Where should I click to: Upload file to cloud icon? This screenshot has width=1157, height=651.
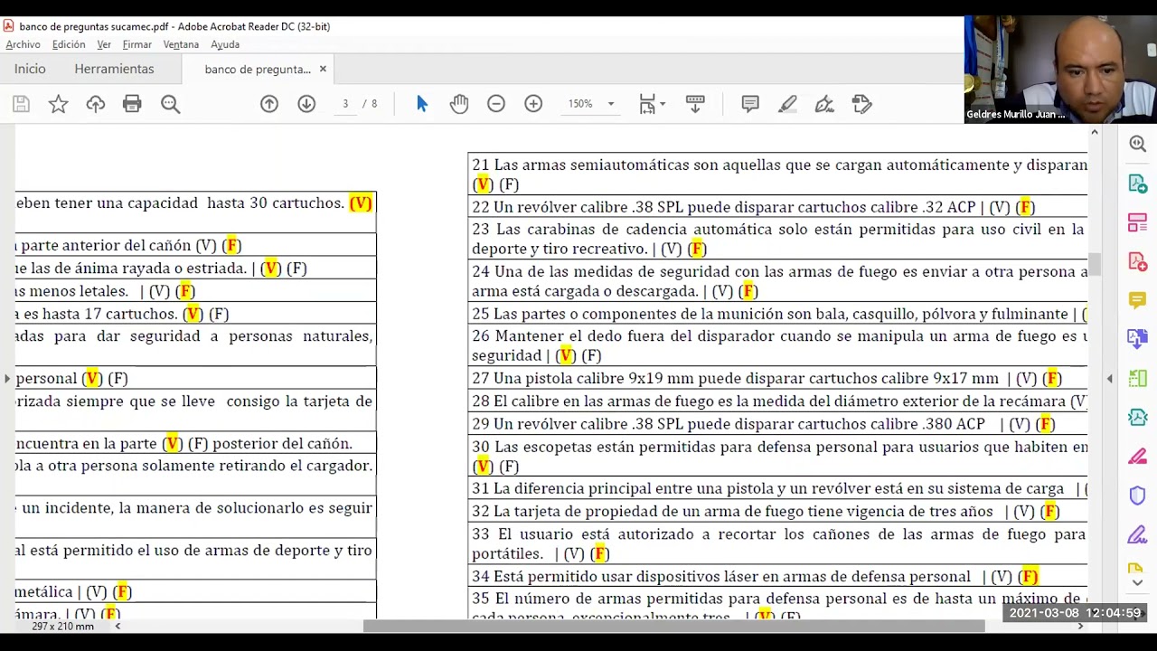(95, 104)
